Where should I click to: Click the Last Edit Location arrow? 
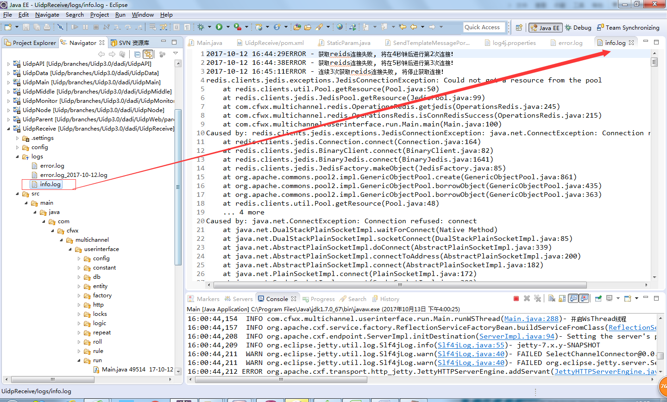(x=403, y=27)
